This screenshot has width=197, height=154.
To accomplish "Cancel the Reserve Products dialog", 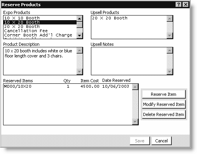I will coord(161,141).
